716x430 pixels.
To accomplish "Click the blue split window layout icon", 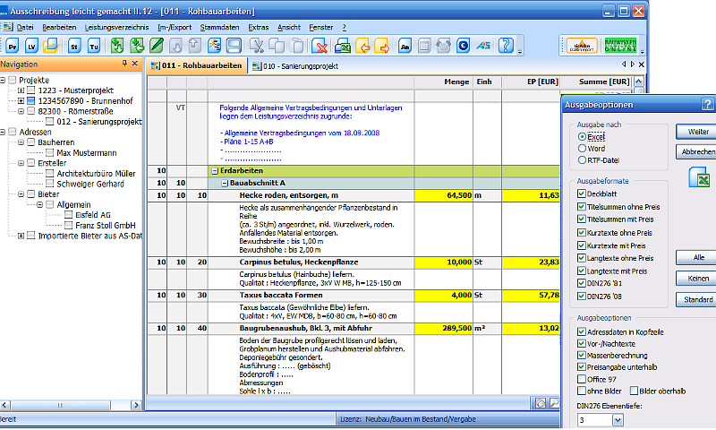I will tap(234, 46).
